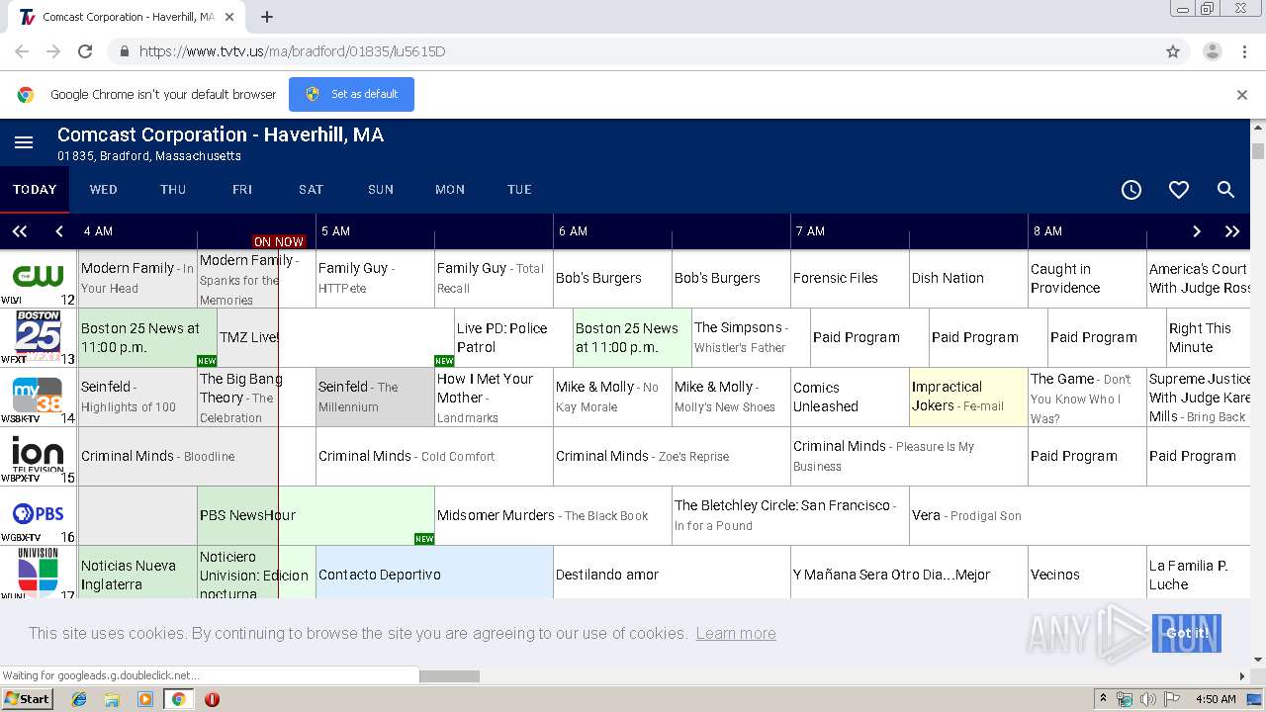Bookmark this page with star icon
This screenshot has height=712, width=1266.
coord(1173,51)
